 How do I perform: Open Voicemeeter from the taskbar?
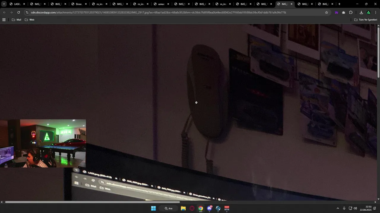[227, 208]
